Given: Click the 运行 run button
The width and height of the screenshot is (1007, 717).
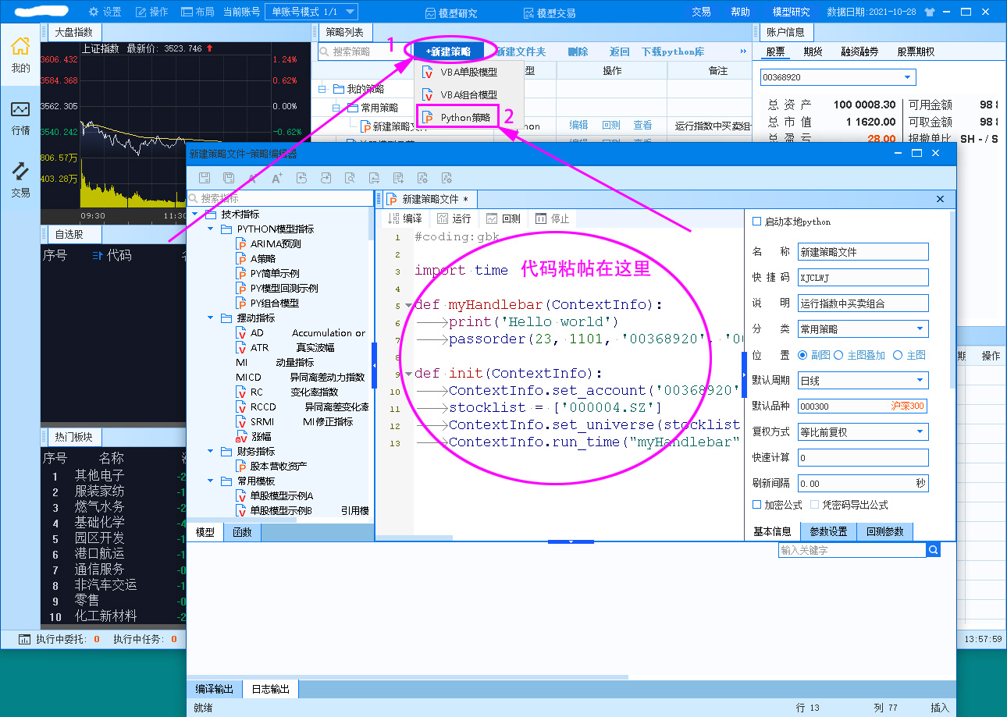Looking at the screenshot, I should click(x=454, y=218).
